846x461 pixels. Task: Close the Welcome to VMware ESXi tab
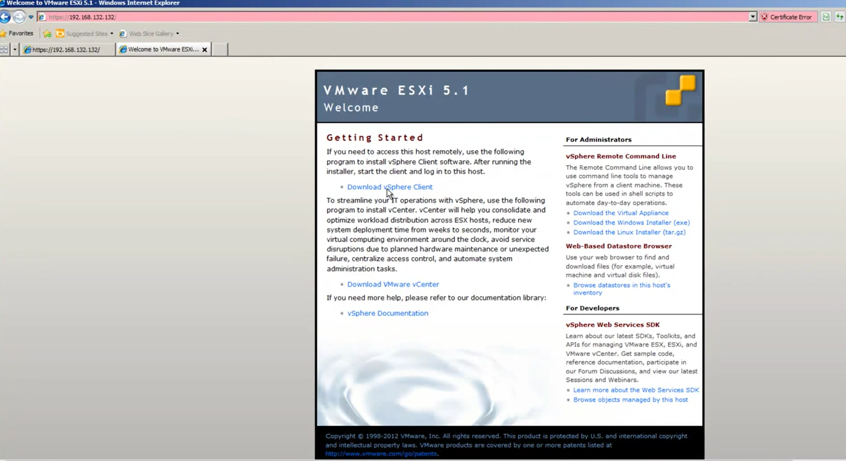point(204,49)
